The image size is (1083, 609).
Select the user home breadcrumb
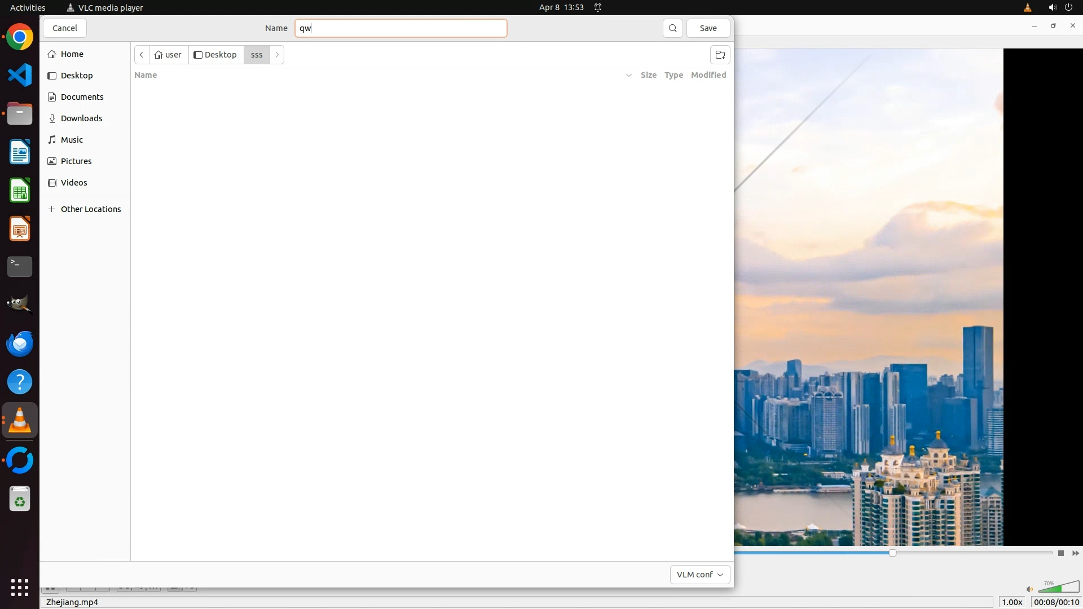click(168, 55)
